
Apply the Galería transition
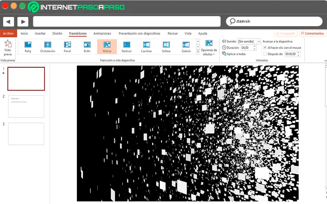(186, 47)
